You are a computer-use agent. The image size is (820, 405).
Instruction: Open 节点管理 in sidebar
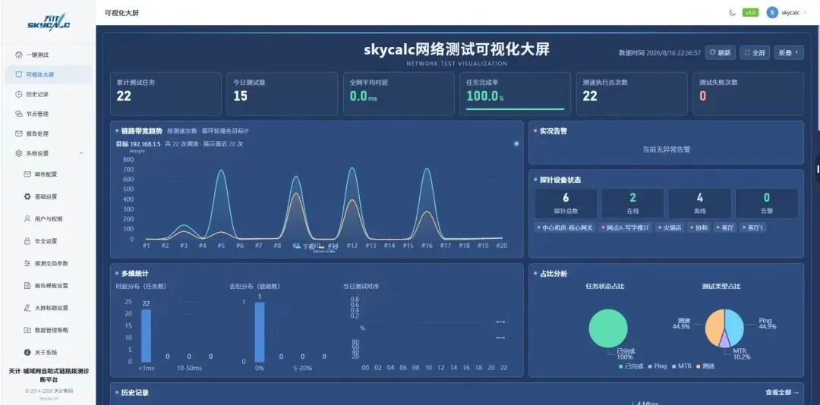[49, 114]
